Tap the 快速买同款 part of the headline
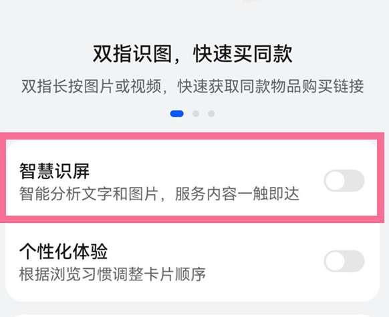 pos(243,54)
